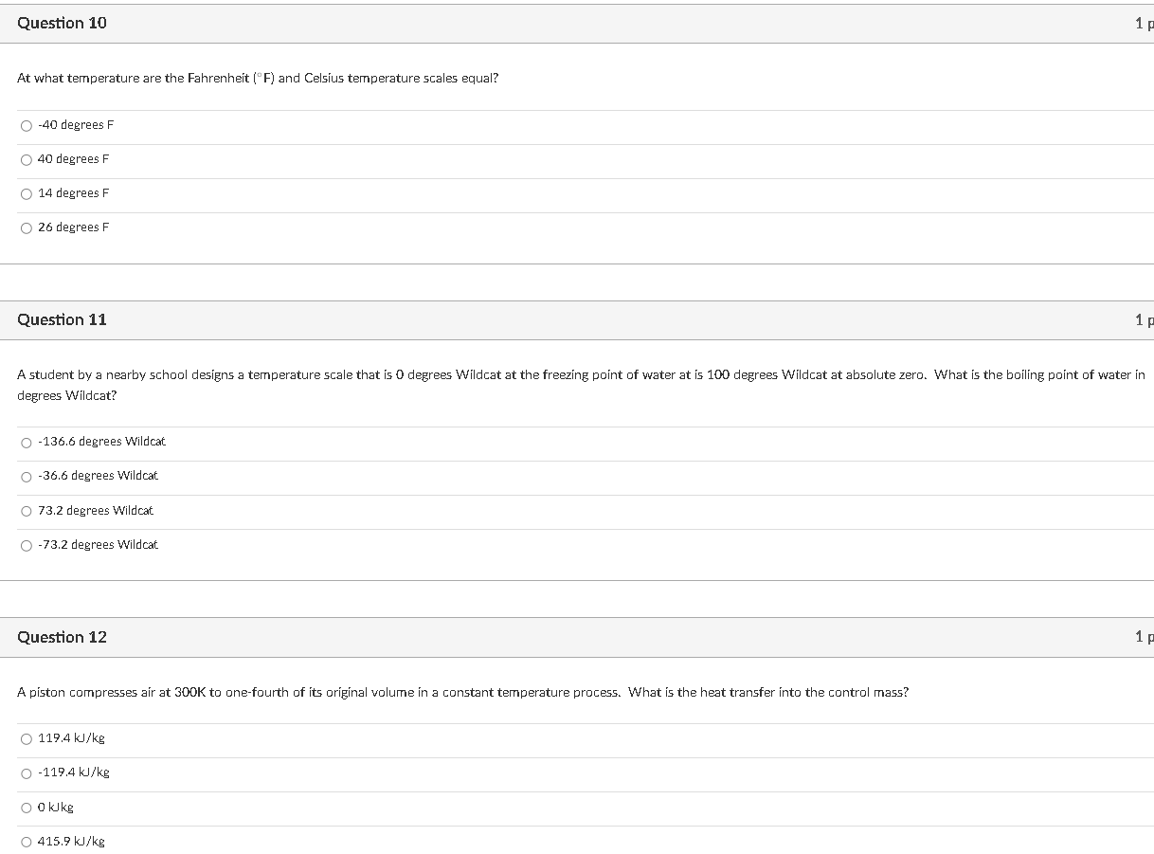Screen dimensions: 1154x854
Task: Select -136.6 degrees Wildcat answer
Action: click(27, 442)
